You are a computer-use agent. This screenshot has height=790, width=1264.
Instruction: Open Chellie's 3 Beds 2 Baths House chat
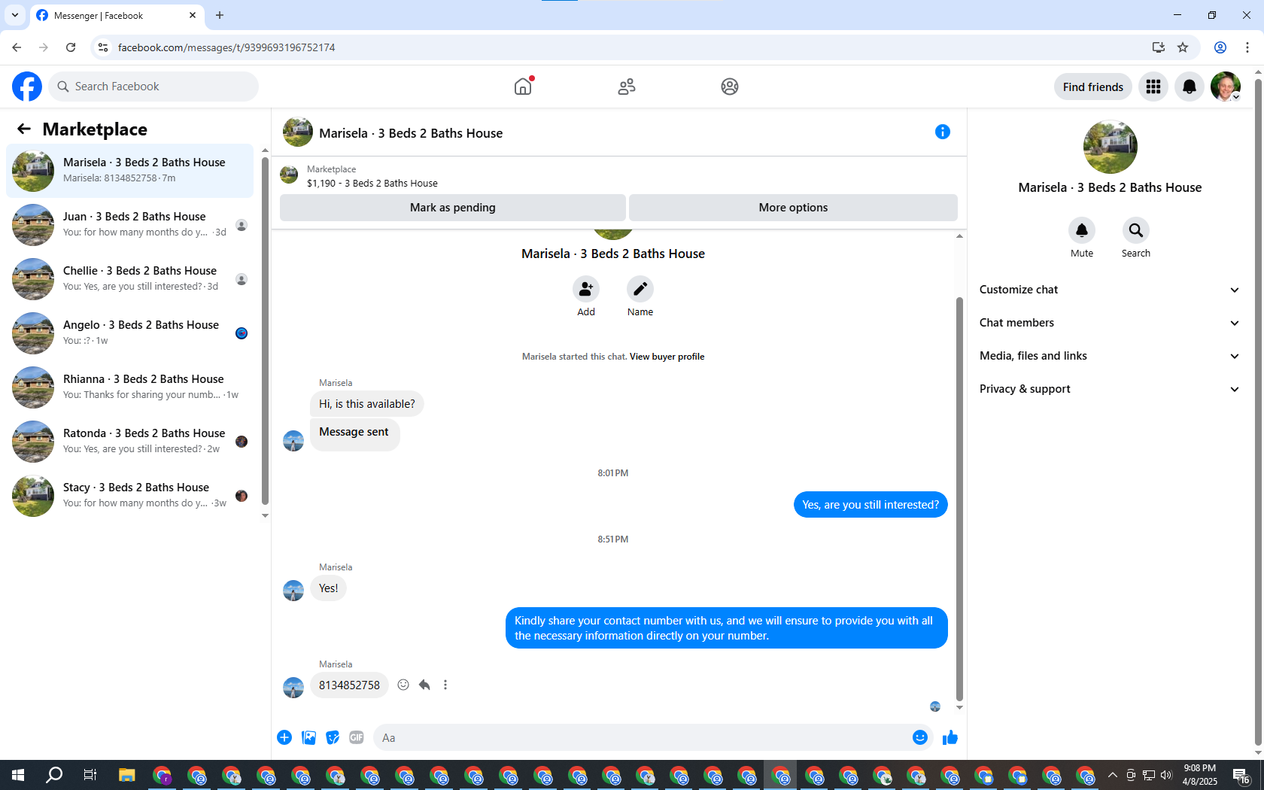tap(130, 279)
